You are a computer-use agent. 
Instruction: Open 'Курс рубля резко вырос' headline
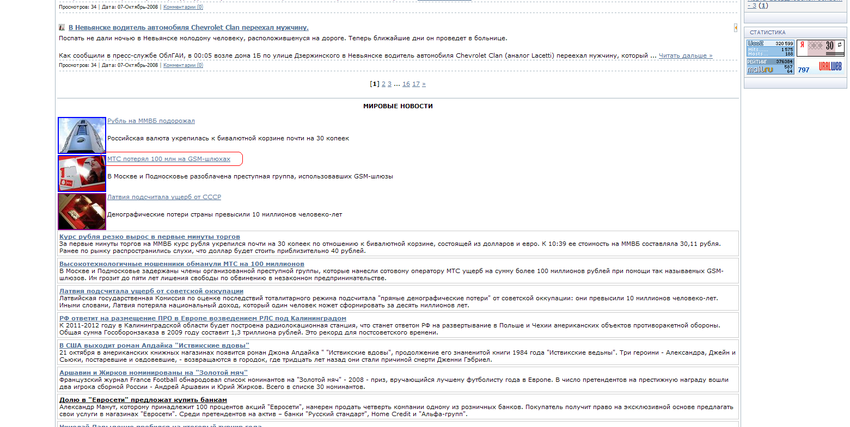click(150, 237)
